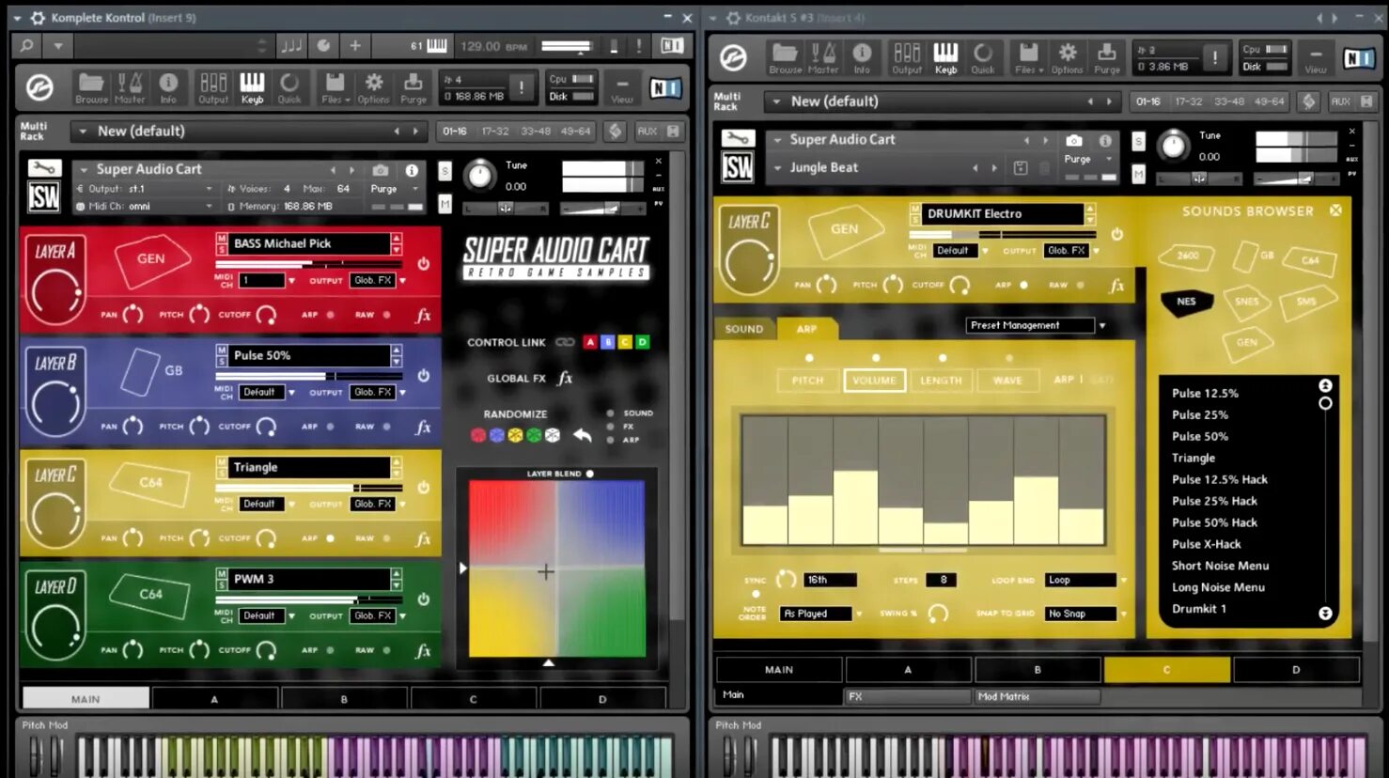Toggle randomize SOUND option
Viewport: 1389px width, 778px height.
pyautogui.click(x=610, y=412)
